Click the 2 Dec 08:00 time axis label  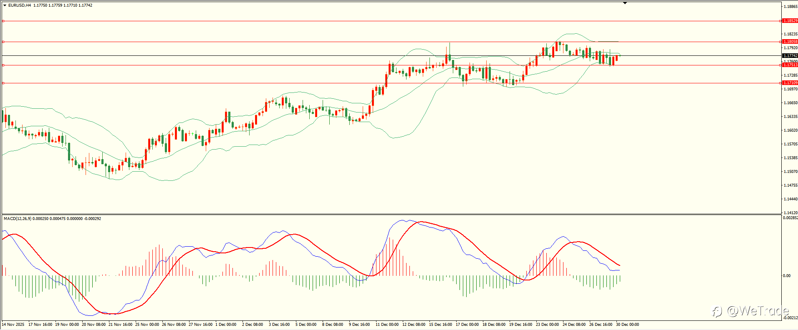coord(253,325)
